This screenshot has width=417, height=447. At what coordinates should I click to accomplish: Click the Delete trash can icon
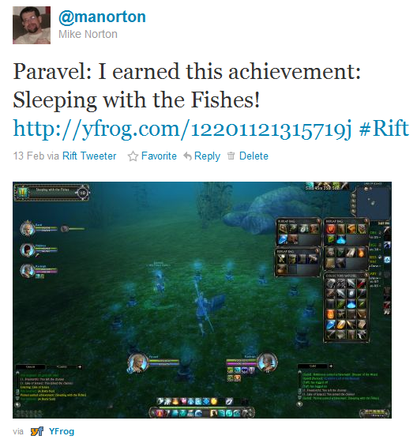[231, 156]
